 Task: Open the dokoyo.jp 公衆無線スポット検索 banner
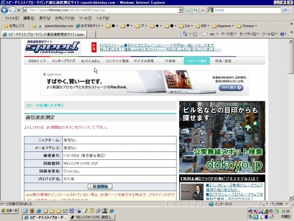point(222,137)
